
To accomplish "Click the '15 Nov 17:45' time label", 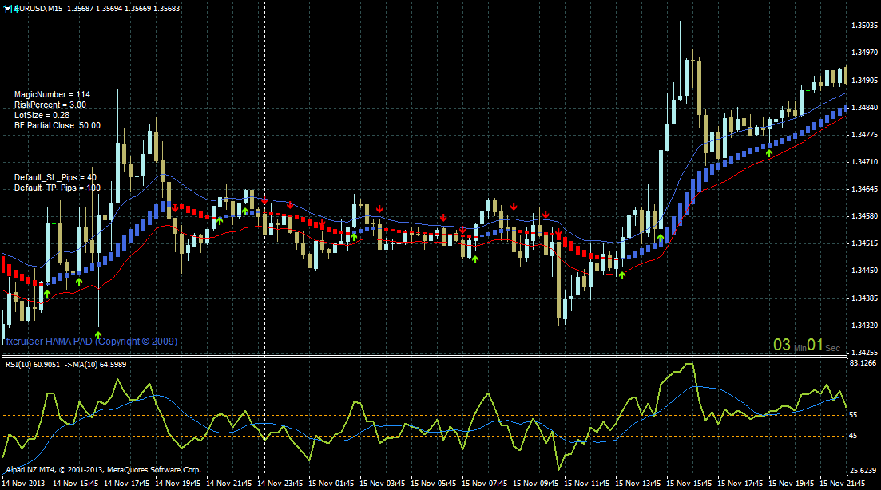I will coord(740,484).
